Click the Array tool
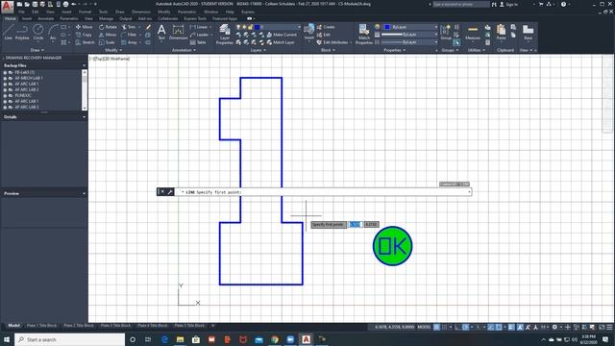The width and height of the screenshot is (615, 346). point(130,42)
